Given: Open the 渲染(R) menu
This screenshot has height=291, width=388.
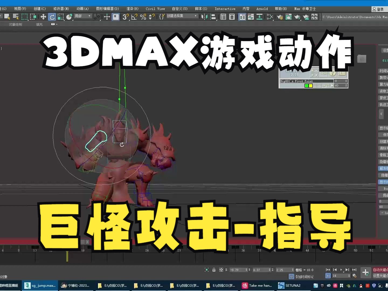Looking at the screenshot, I should pyautogui.click(x=132, y=9).
